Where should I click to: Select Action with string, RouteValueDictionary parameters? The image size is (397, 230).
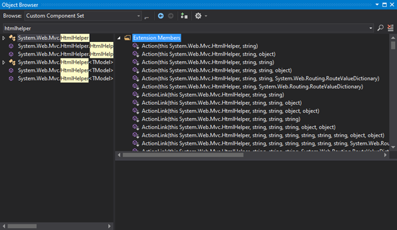(252, 86)
